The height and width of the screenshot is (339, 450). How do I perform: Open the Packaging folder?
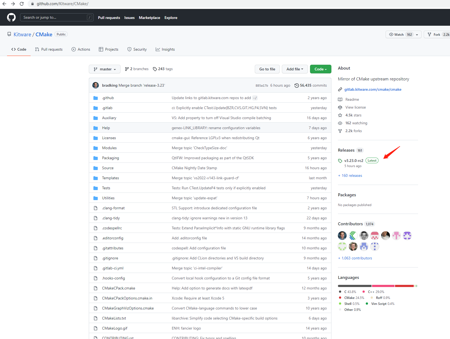pyautogui.click(x=110, y=158)
